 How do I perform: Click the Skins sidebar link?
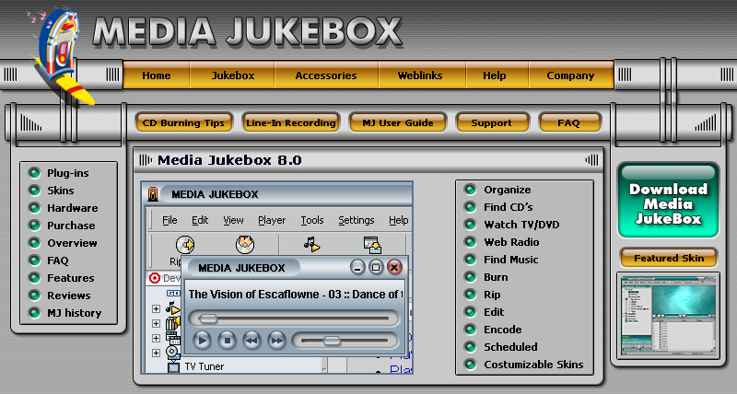(x=61, y=191)
